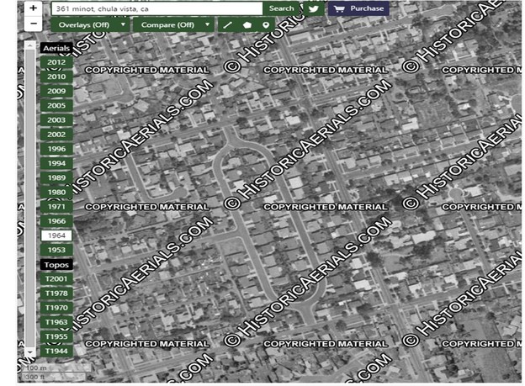Image resolution: width=525 pixels, height=386 pixels.
Task: Select the 1994 aerial
Action: coord(56,163)
